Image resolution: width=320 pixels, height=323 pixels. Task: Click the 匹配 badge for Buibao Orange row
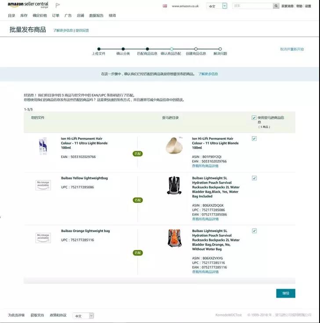coord(138,253)
